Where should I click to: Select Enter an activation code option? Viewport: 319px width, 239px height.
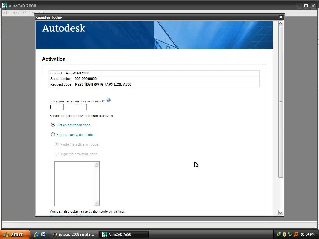tap(53, 134)
